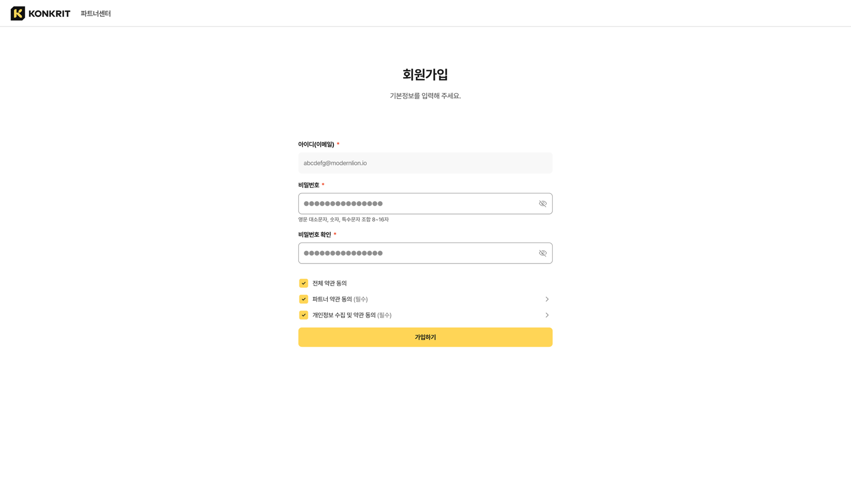Screen dimensions: 851x478
Task: Click the 비밀번호 확인 label
Action: tap(314, 235)
